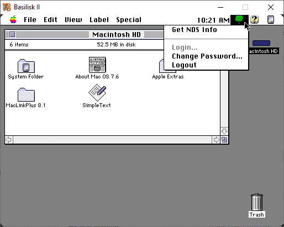Click the dimmed Login... menu entry
Image resolution: width=284 pixels, height=227 pixels.
pyautogui.click(x=206, y=47)
